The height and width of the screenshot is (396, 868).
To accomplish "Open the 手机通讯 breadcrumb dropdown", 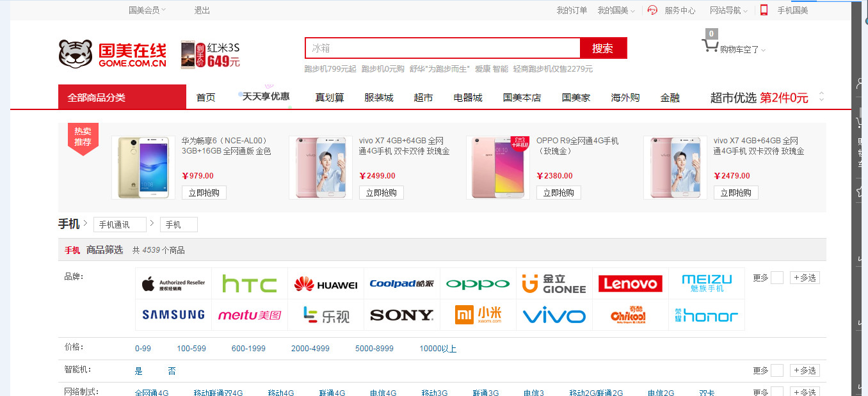I will (120, 225).
